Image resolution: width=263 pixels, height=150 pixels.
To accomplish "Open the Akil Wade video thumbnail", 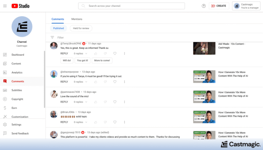I will click(204, 48).
